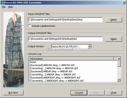The image size is (127, 98).
Task: Open the Help menu
Action: (10, 7)
